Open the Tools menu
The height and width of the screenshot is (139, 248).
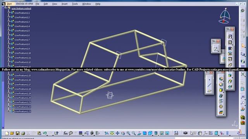click(x=75, y=4)
